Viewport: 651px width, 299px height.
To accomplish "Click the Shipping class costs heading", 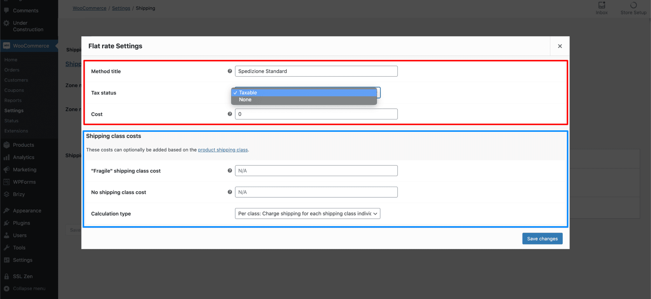I will click(x=113, y=136).
